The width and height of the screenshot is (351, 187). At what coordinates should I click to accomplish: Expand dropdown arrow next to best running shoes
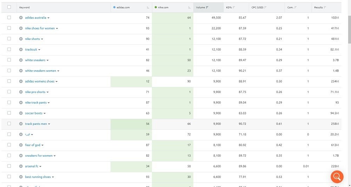[x=53, y=177]
